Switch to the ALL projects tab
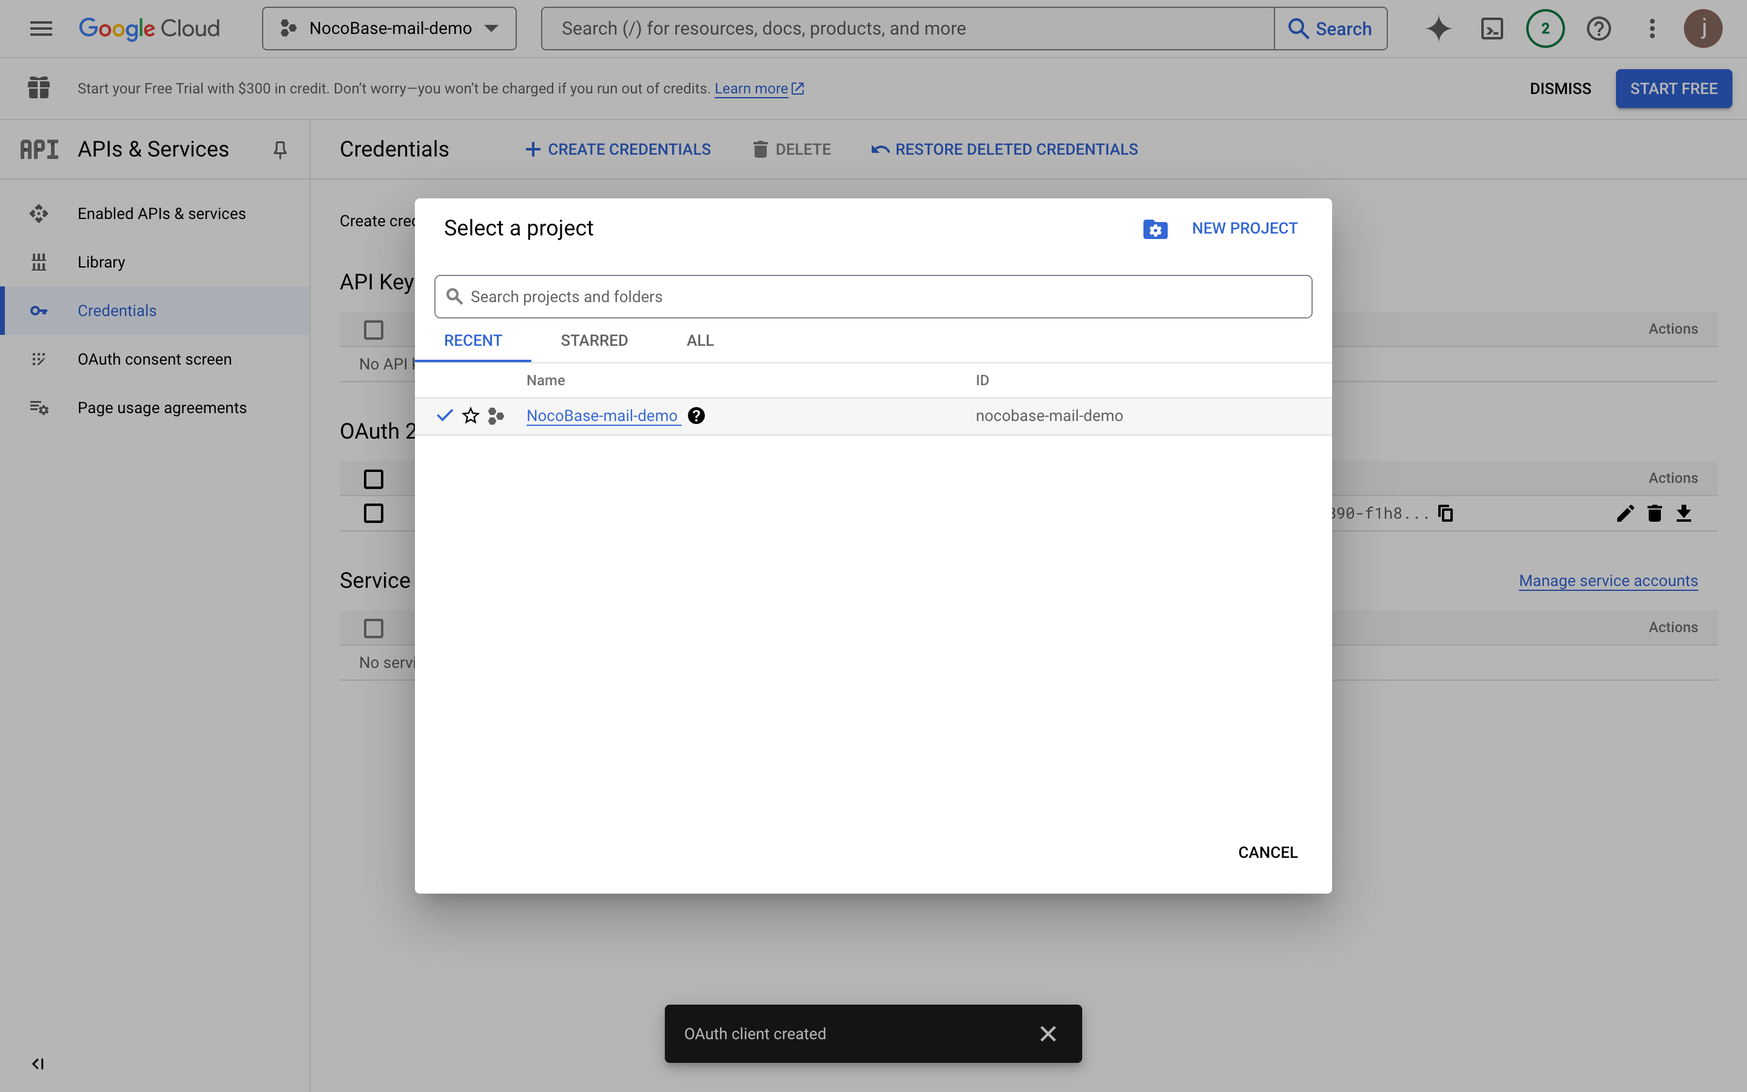Image resolution: width=1747 pixels, height=1092 pixels. pos(699,341)
